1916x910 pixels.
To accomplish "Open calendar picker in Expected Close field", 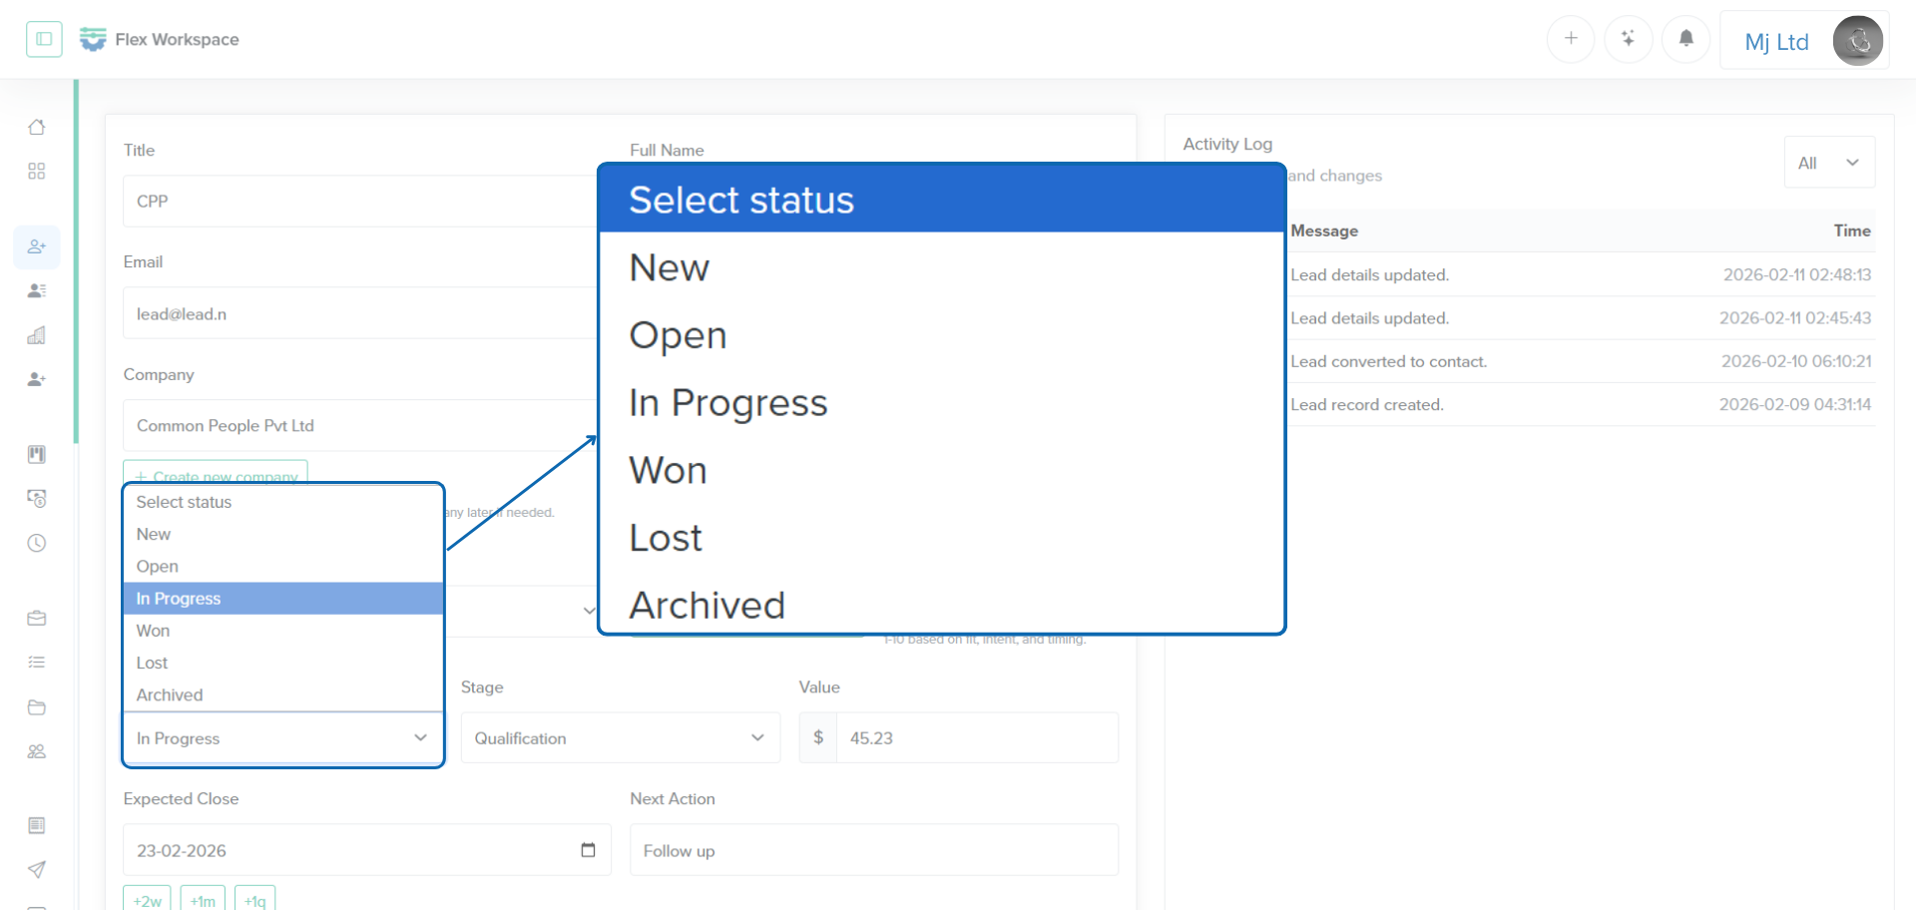I will [588, 850].
